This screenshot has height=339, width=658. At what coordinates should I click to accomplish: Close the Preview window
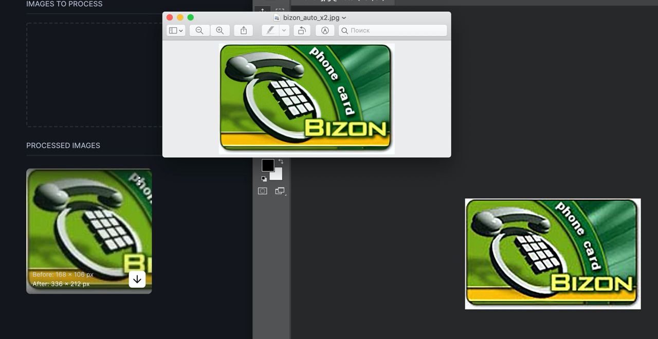pyautogui.click(x=170, y=17)
